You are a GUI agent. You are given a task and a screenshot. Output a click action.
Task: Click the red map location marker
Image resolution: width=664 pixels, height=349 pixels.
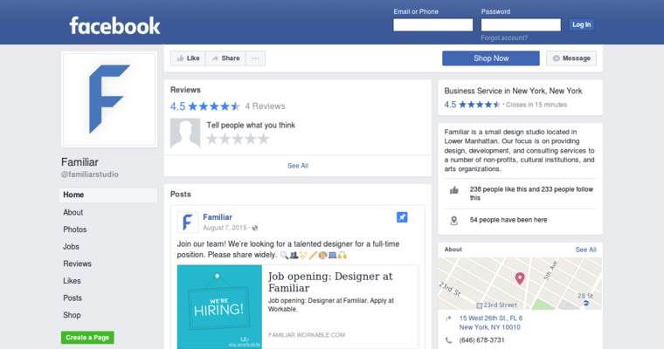pyautogui.click(x=520, y=278)
